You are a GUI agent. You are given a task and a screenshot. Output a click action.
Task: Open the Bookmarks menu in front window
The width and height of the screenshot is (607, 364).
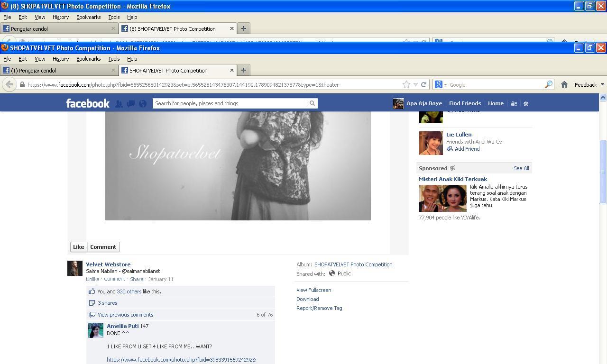88,59
